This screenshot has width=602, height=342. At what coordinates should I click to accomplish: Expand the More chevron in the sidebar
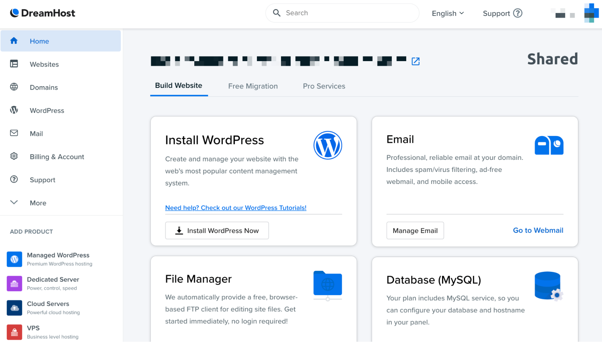pyautogui.click(x=14, y=202)
